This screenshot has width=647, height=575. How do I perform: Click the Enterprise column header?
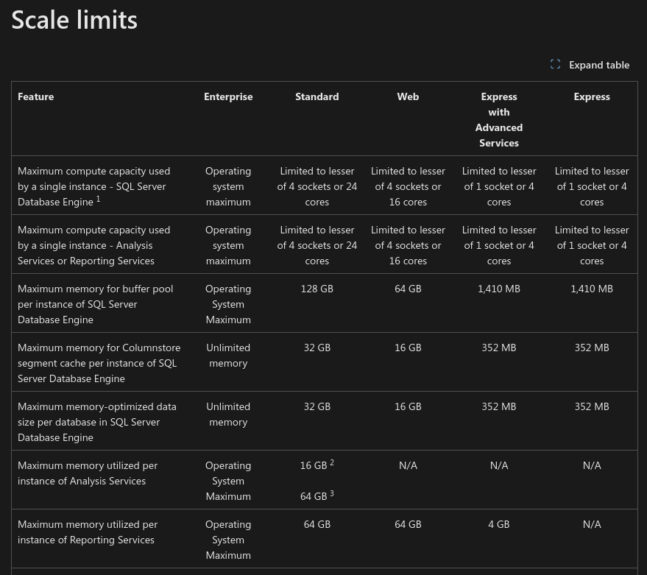228,96
